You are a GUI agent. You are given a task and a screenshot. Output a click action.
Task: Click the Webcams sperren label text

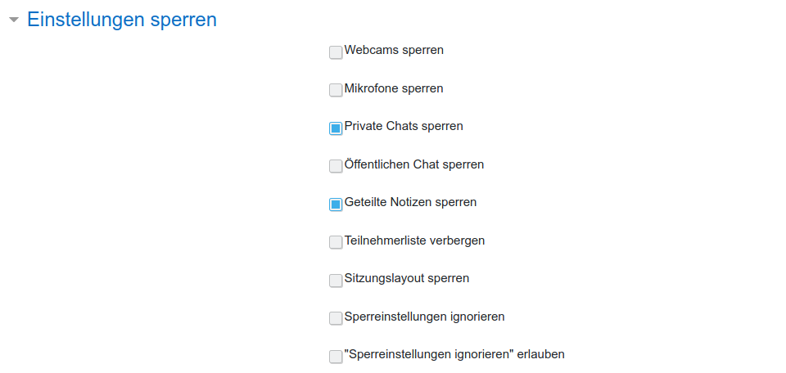click(x=394, y=50)
